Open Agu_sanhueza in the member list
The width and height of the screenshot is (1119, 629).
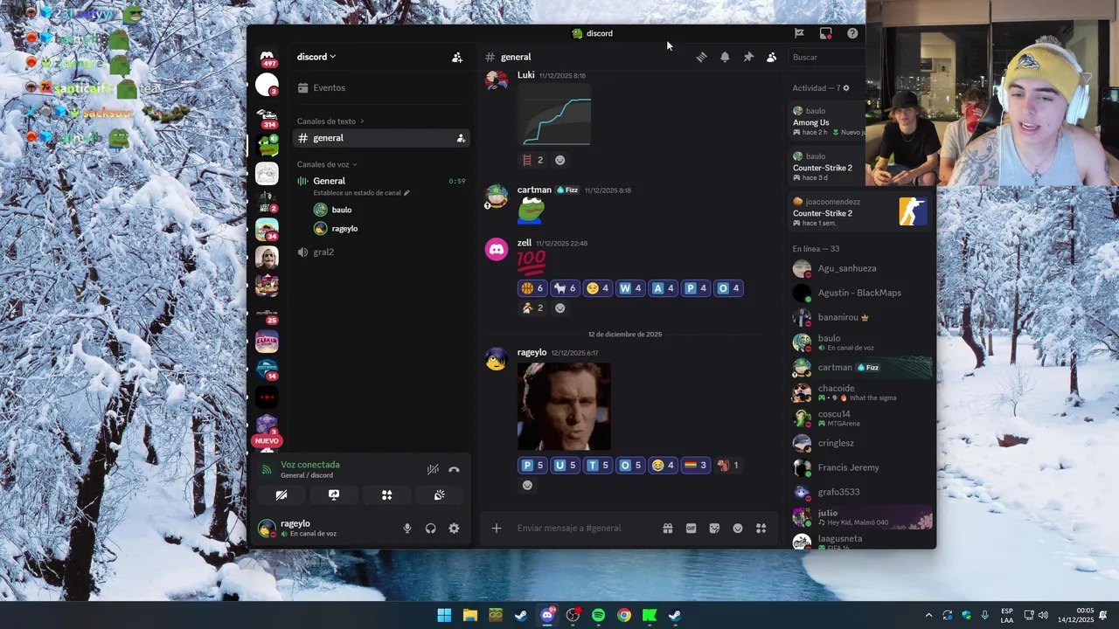[861, 268]
